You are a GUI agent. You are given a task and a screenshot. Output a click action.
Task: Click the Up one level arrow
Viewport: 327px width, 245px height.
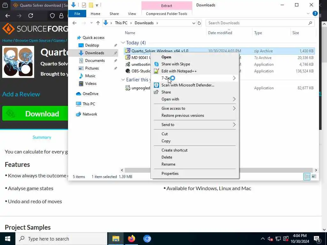(x=98, y=23)
